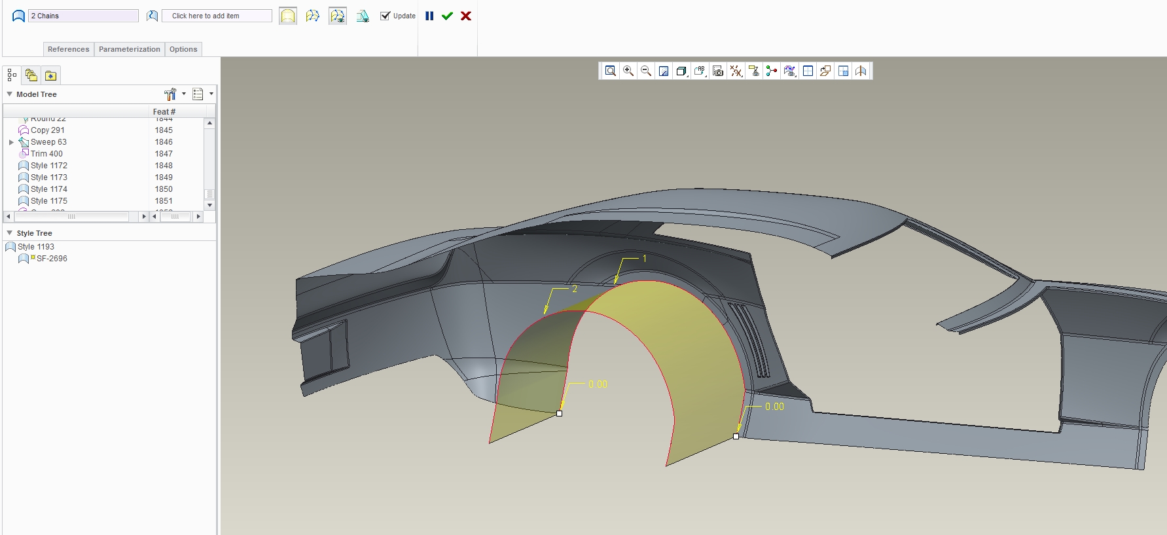Click the Refit zoom icon in the view toolbar
1167x535 pixels.
click(x=610, y=71)
